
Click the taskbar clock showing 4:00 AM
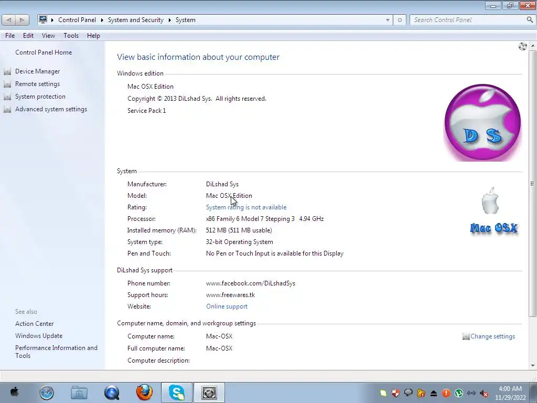coord(510,393)
